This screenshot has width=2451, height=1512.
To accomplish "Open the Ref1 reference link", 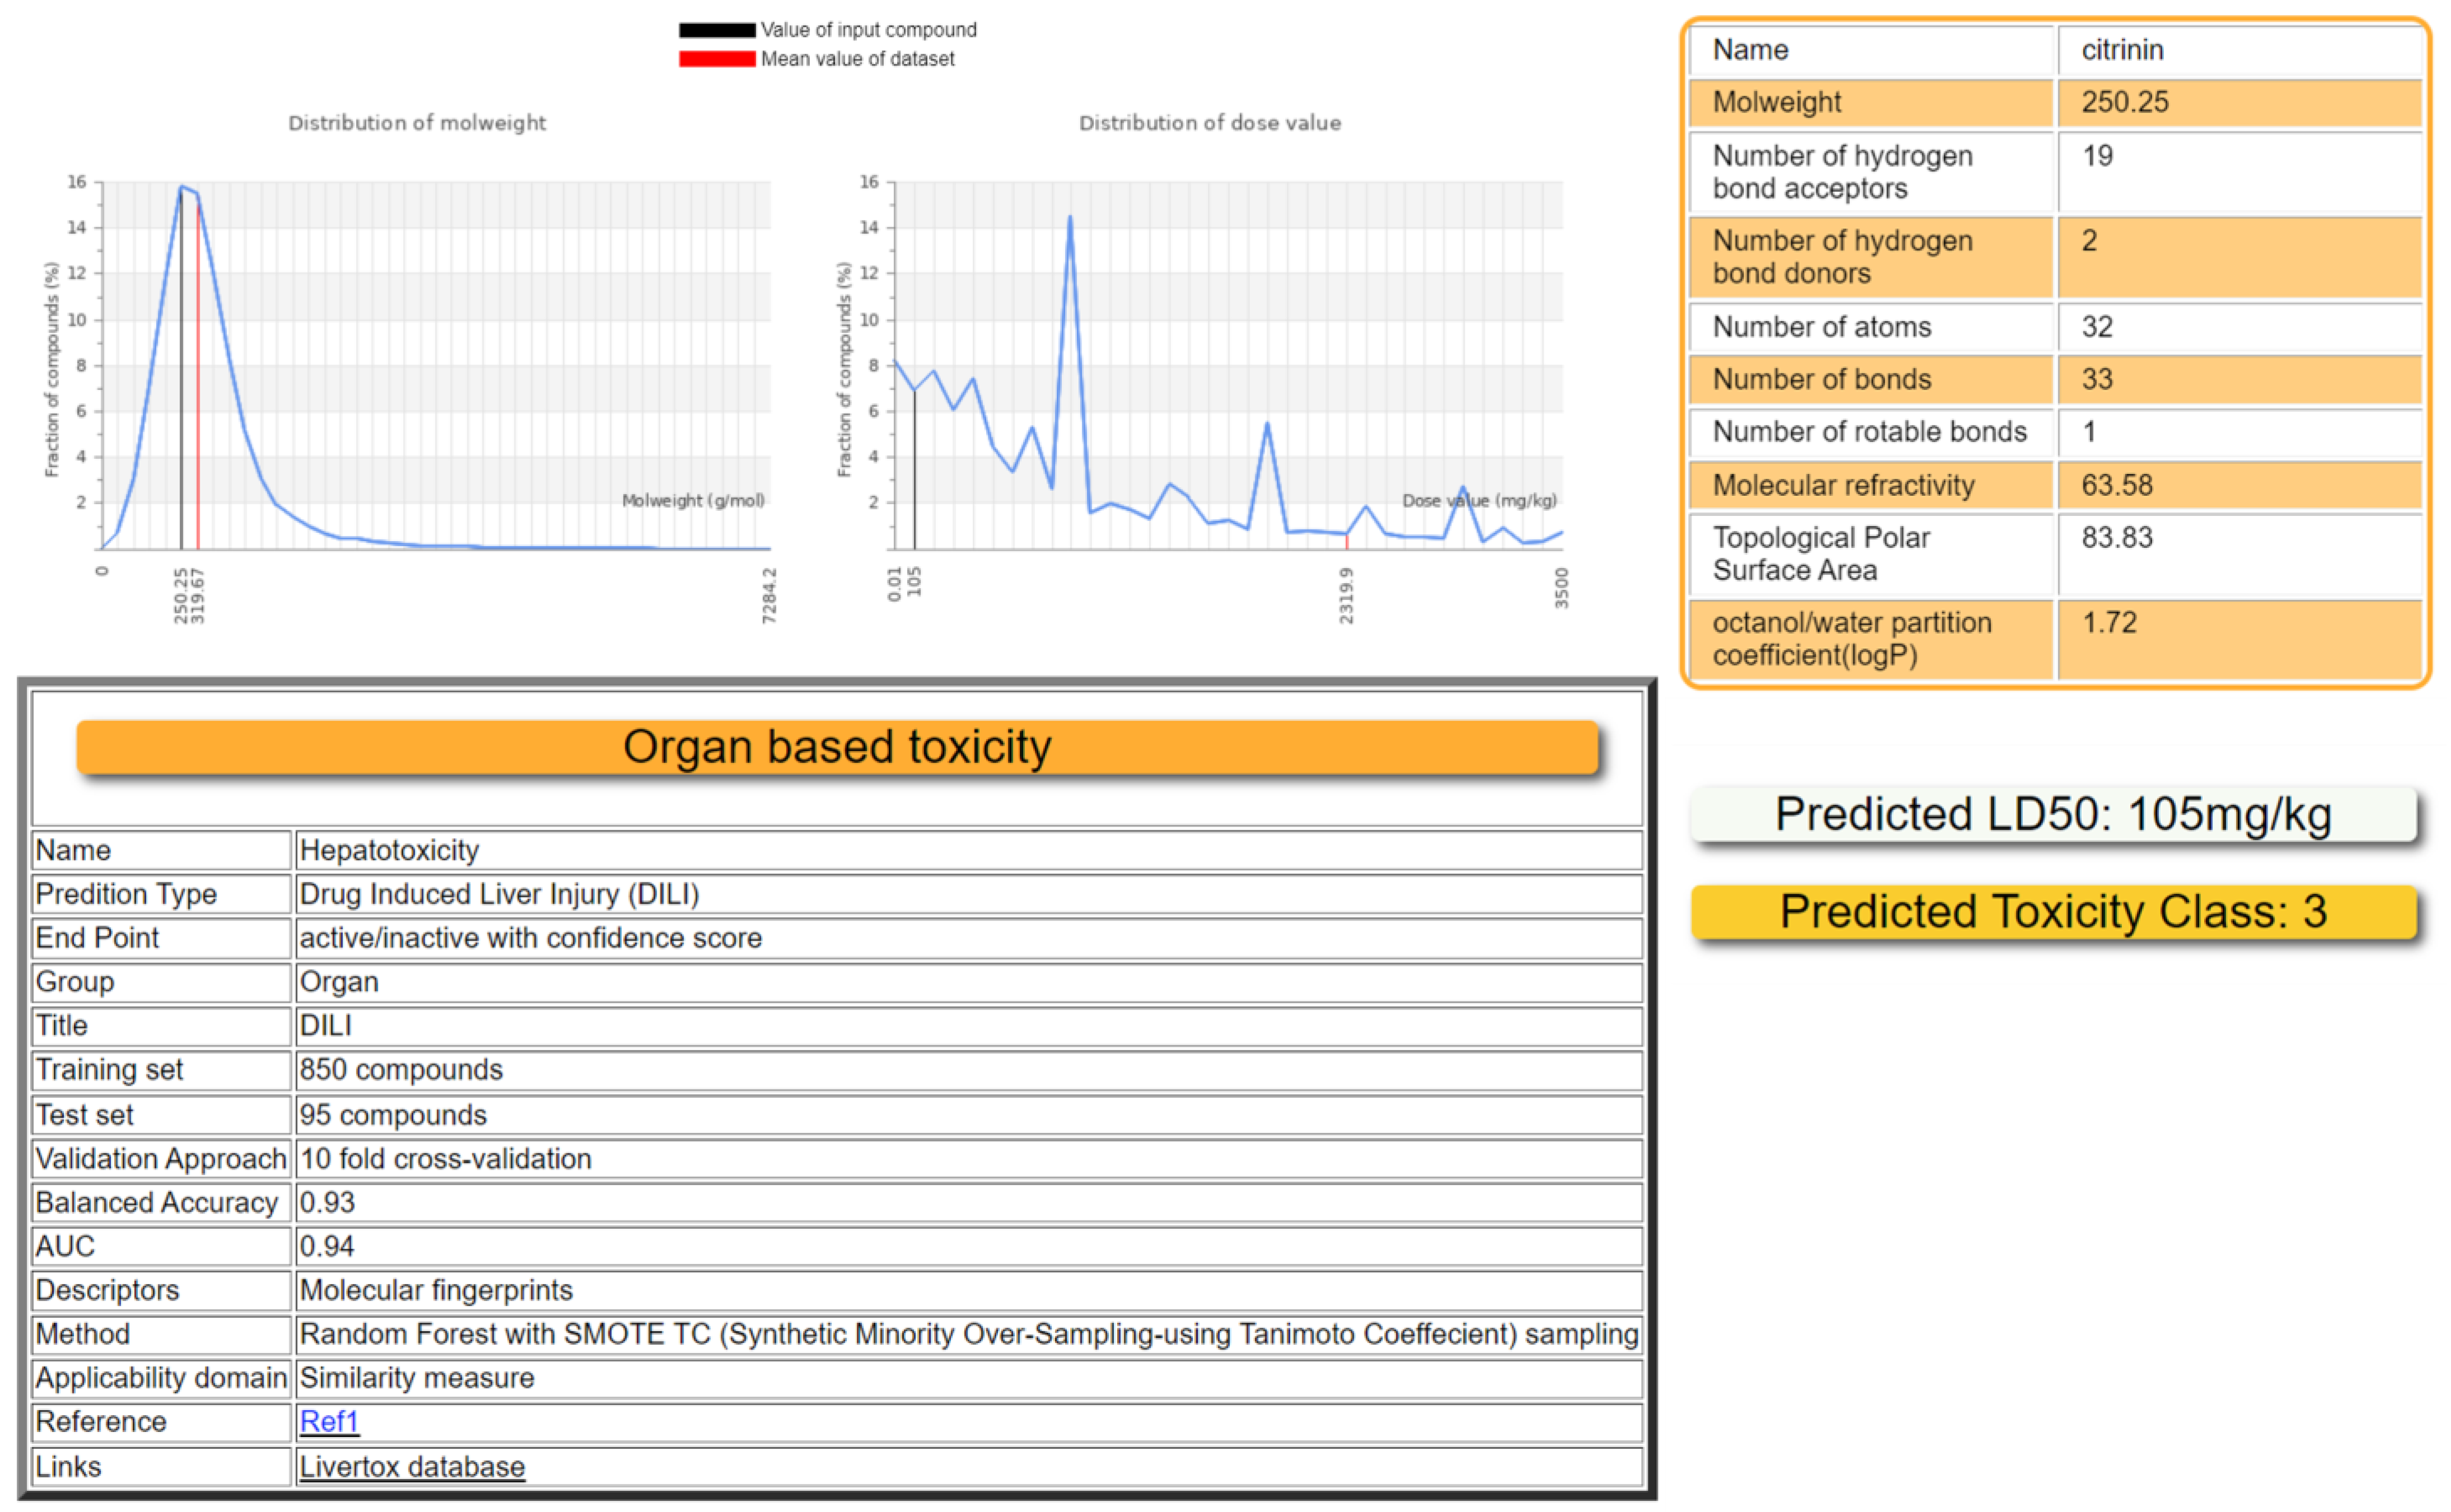I will [328, 1421].
